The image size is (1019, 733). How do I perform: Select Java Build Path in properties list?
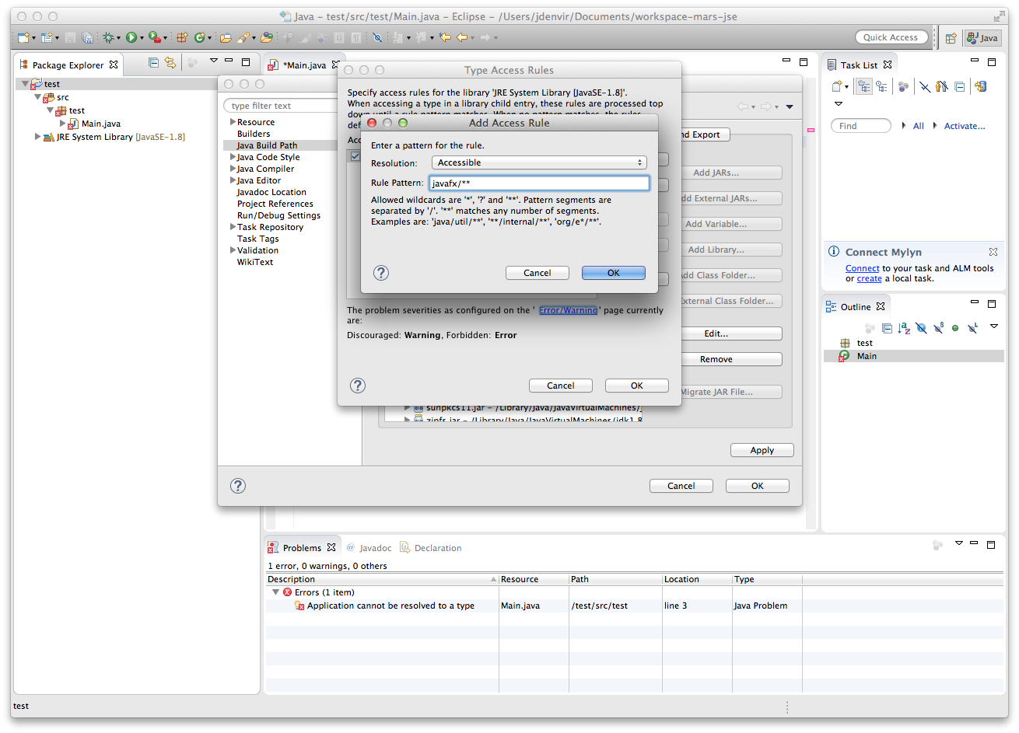click(x=267, y=145)
